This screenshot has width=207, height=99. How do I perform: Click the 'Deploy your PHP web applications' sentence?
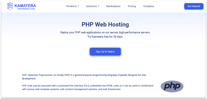(105, 32)
